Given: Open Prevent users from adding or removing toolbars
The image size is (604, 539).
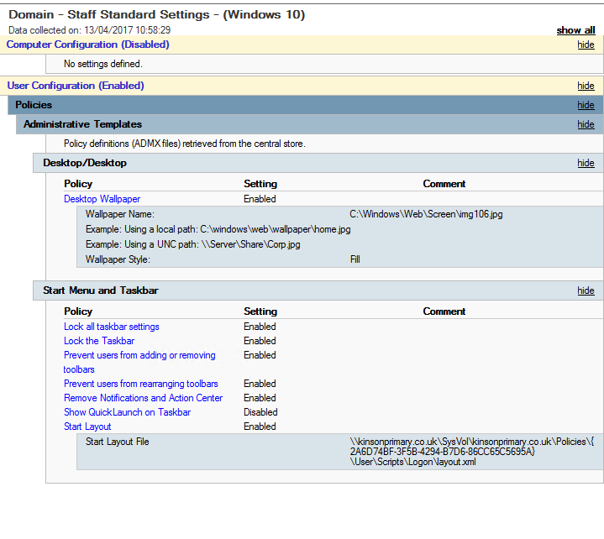Looking at the screenshot, I should [x=139, y=363].
